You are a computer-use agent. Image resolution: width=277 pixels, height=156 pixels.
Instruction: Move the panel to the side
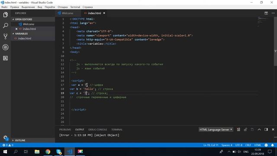tap(266, 130)
